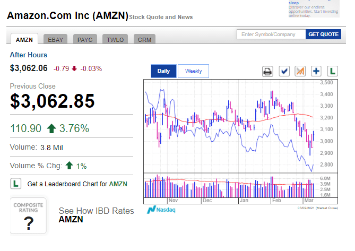Click the 'Feb' label on chart axis
The image size is (355, 251).
pyautogui.click(x=276, y=201)
